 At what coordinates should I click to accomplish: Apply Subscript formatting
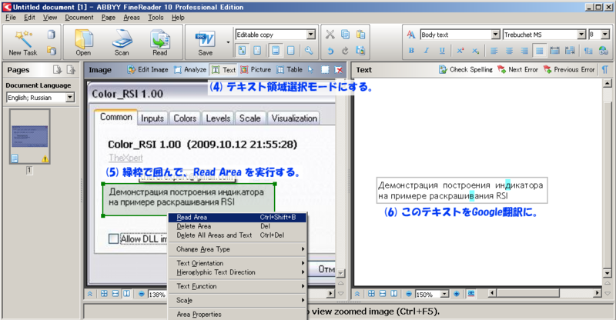tap(475, 51)
